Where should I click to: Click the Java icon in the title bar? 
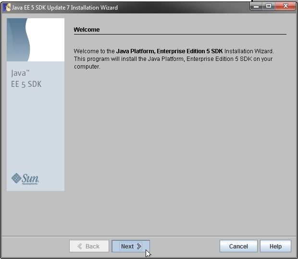[6, 7]
